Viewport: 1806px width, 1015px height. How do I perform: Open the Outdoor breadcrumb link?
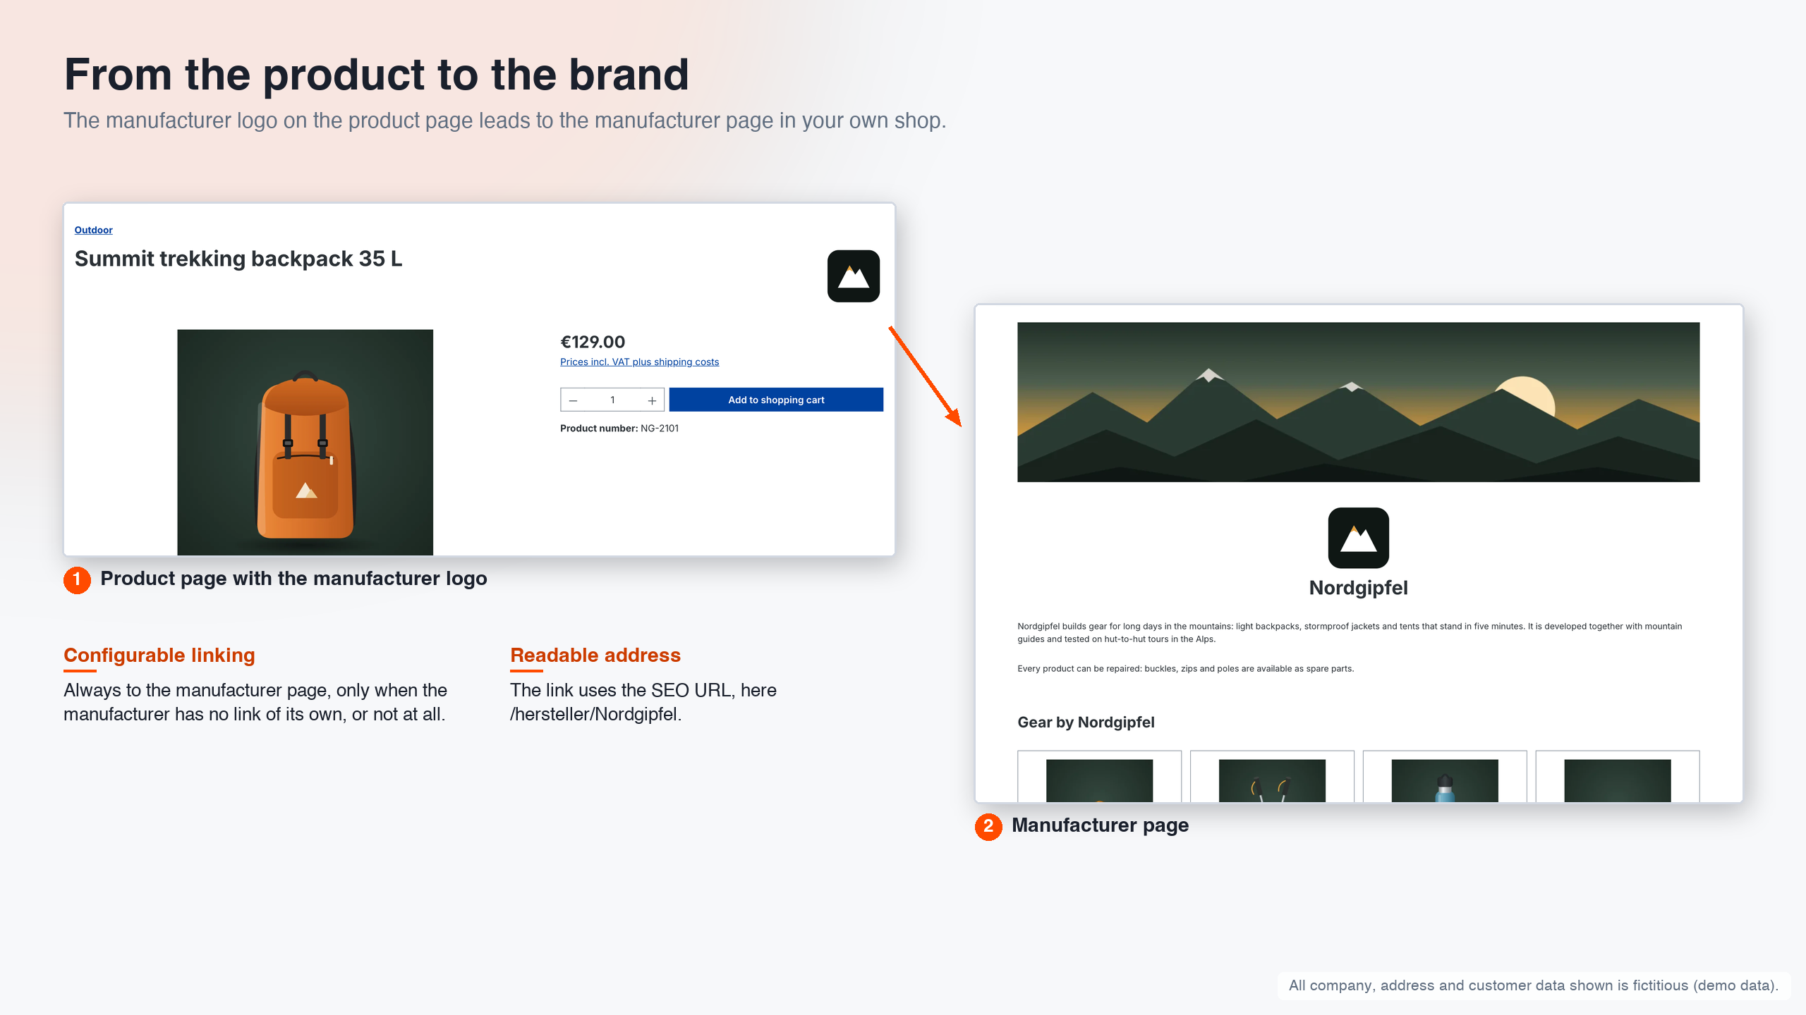pyautogui.click(x=93, y=230)
